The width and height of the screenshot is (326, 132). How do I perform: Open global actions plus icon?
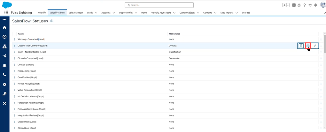pyautogui.click(x=294, y=5)
